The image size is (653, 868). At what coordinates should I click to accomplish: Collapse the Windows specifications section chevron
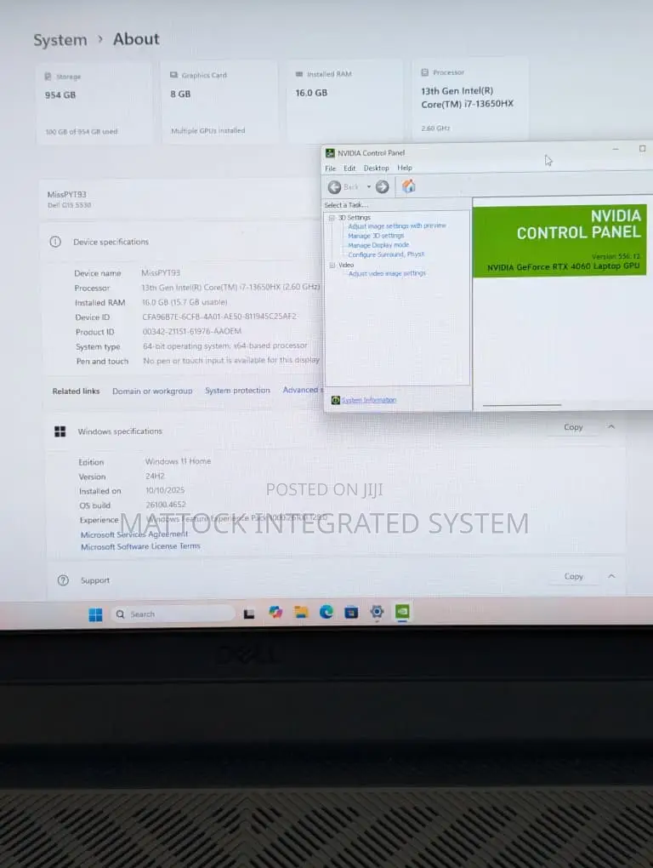(611, 427)
